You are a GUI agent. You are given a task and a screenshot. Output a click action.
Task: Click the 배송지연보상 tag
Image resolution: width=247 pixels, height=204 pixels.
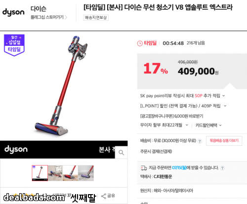pyautogui.click(x=96, y=18)
